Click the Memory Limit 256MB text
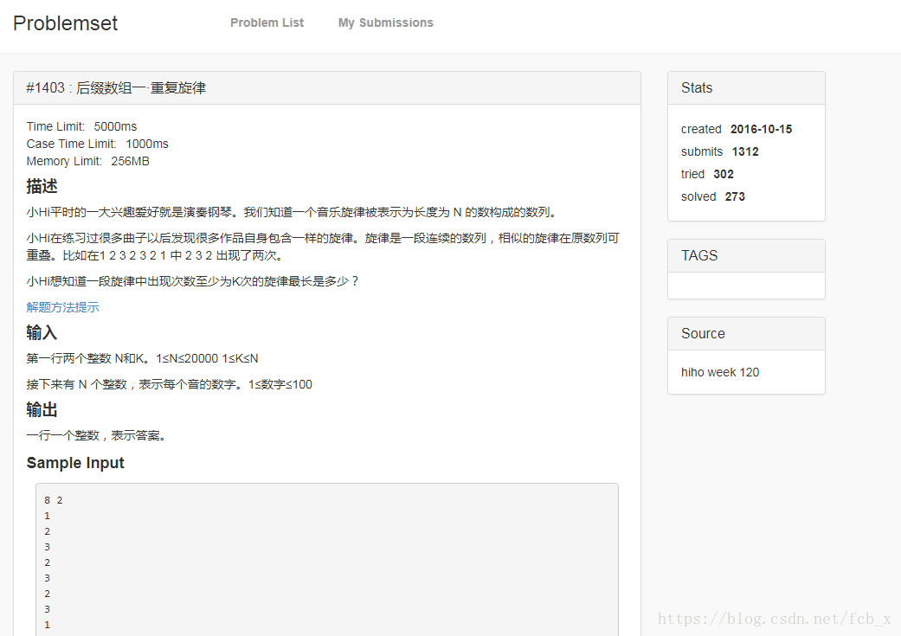This screenshot has height=636, width=901. (x=88, y=162)
